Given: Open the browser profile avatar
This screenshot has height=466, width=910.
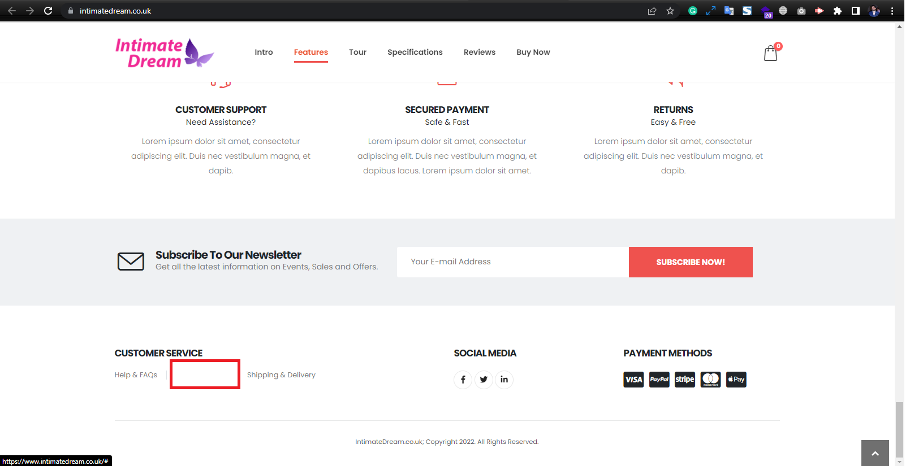Looking at the screenshot, I should 874,11.
